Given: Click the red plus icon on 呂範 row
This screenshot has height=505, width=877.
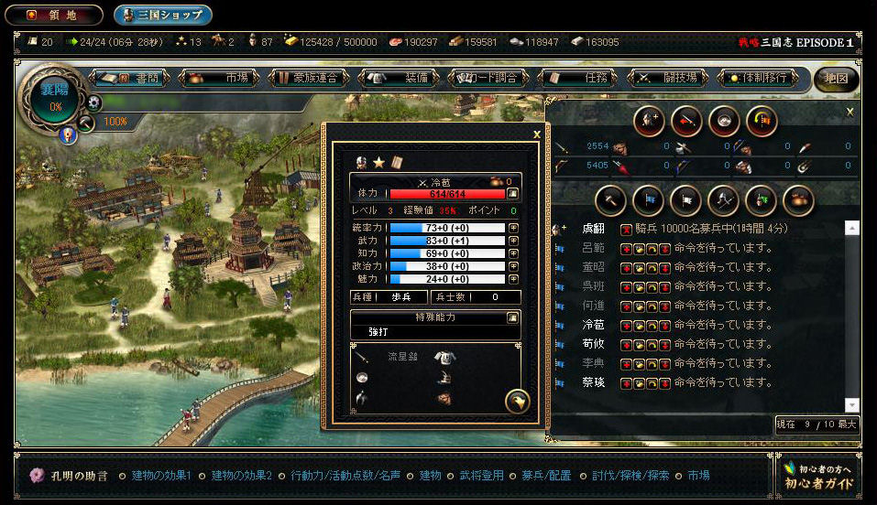Looking at the screenshot, I should pyautogui.click(x=626, y=249).
